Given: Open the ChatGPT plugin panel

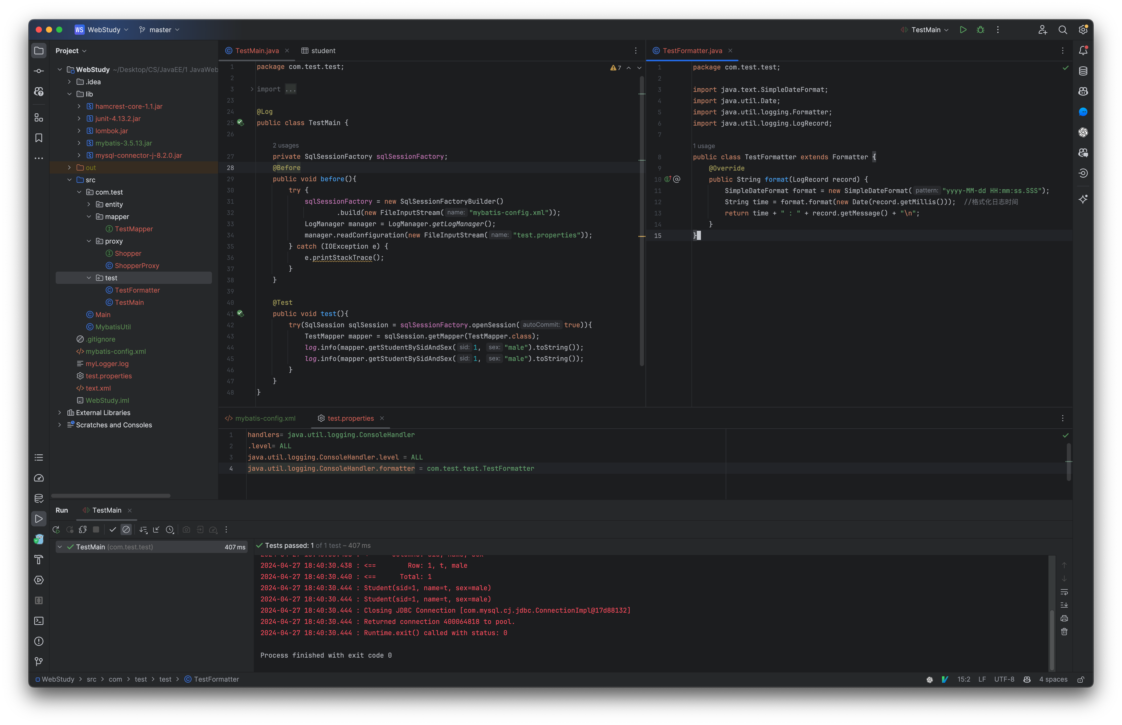Looking at the screenshot, I should (1083, 132).
